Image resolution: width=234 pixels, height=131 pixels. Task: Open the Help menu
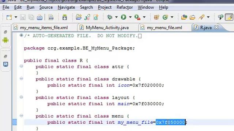click(x=163, y=7)
